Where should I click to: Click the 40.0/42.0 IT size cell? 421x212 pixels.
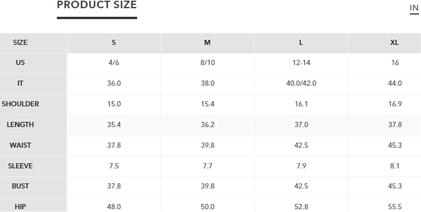[301, 83]
